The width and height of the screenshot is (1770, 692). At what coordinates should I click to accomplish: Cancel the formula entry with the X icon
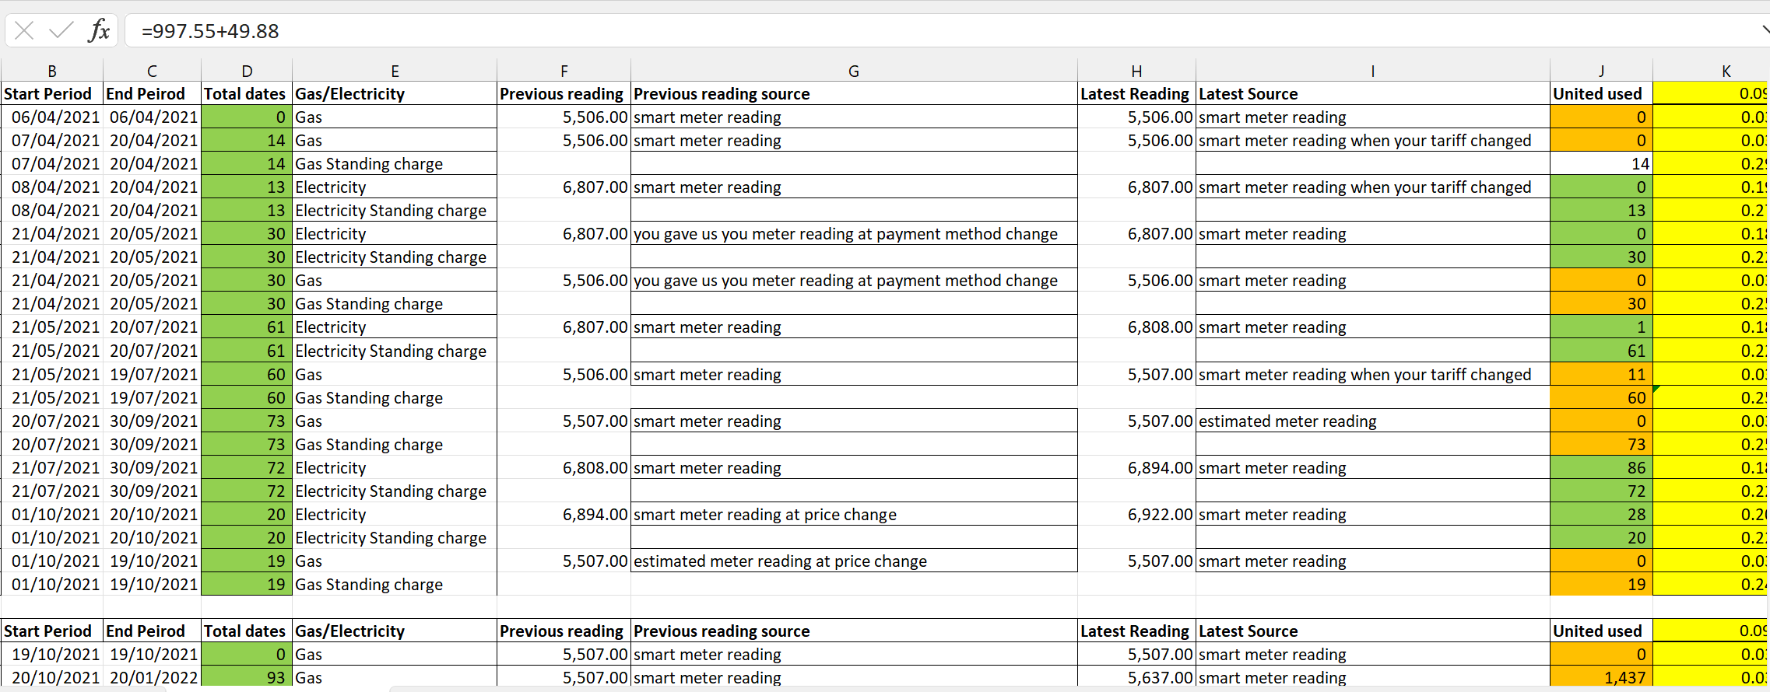click(x=24, y=31)
